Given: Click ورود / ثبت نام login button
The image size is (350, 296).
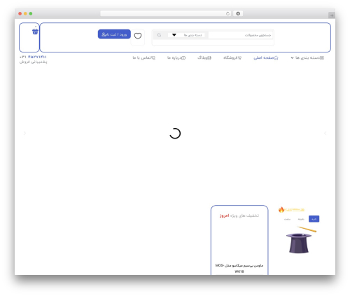Looking at the screenshot, I should (114, 34).
